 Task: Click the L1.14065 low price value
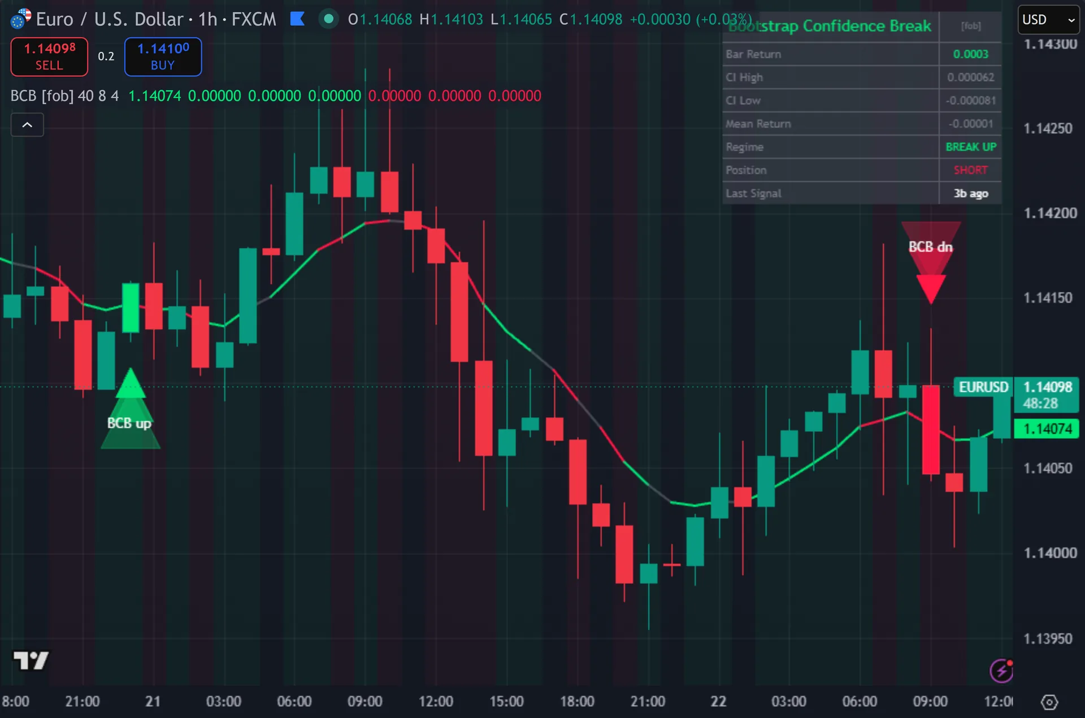click(521, 19)
